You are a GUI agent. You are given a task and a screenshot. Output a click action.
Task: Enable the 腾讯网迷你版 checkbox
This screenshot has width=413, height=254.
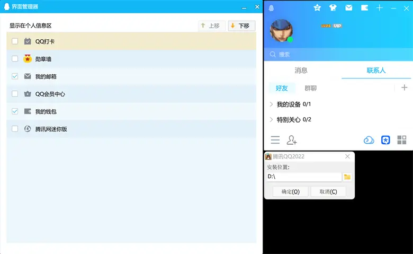[x=15, y=129]
